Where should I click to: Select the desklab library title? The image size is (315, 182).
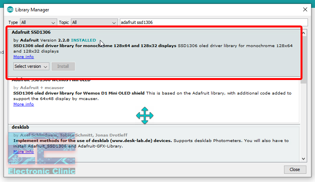coord(20,127)
